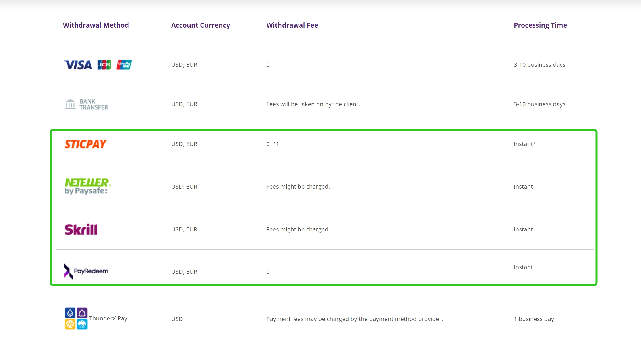Click the STICPAY fee footnote '0 *1'

point(273,144)
